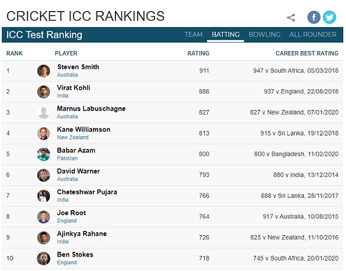The image size is (346, 271).
Task: Click New Zealand under Kane Williamson
Action: (x=73, y=138)
